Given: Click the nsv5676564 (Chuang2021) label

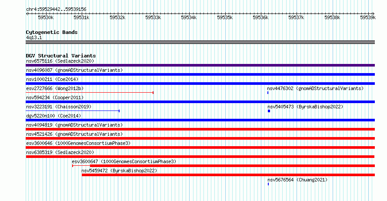Looking at the screenshot, I should 297,180.
